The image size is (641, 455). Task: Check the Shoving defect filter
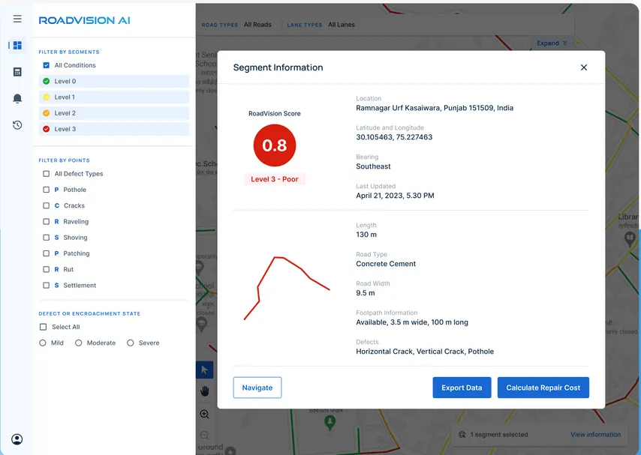(47, 238)
